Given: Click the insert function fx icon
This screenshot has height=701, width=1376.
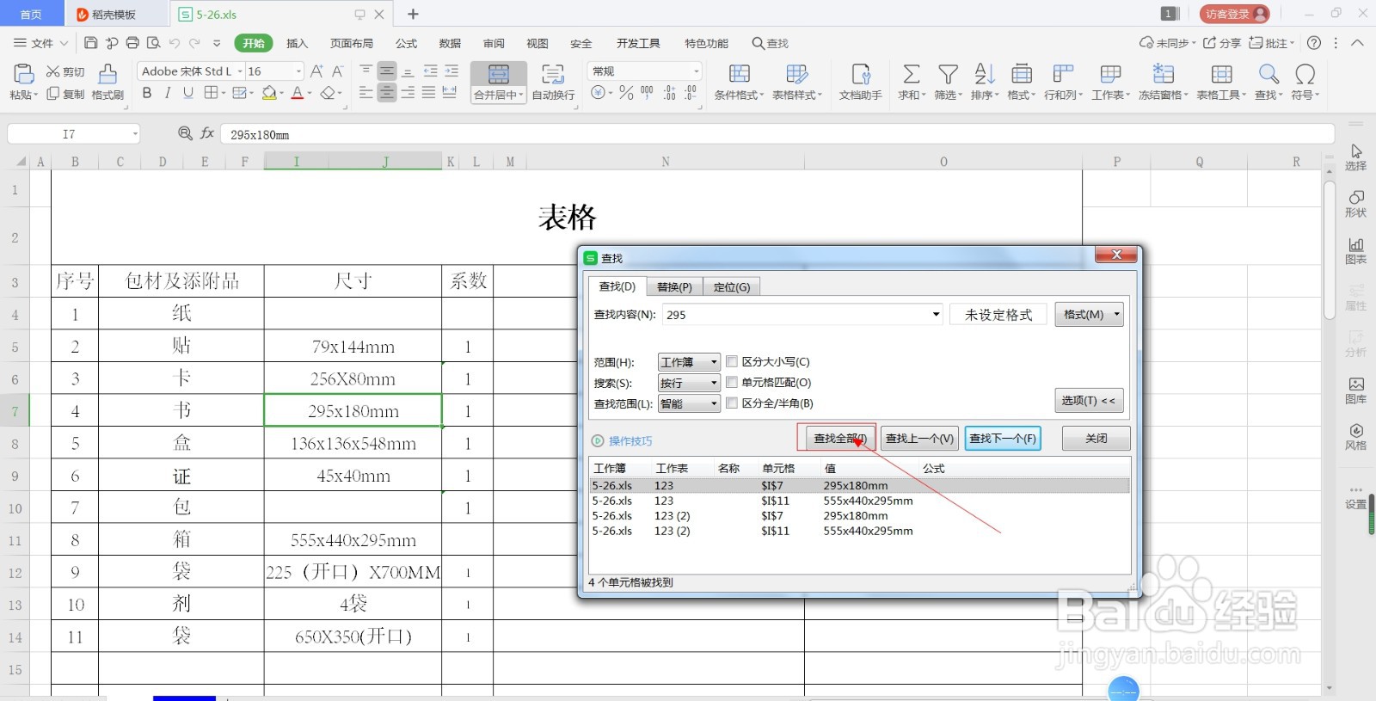Looking at the screenshot, I should click(207, 133).
